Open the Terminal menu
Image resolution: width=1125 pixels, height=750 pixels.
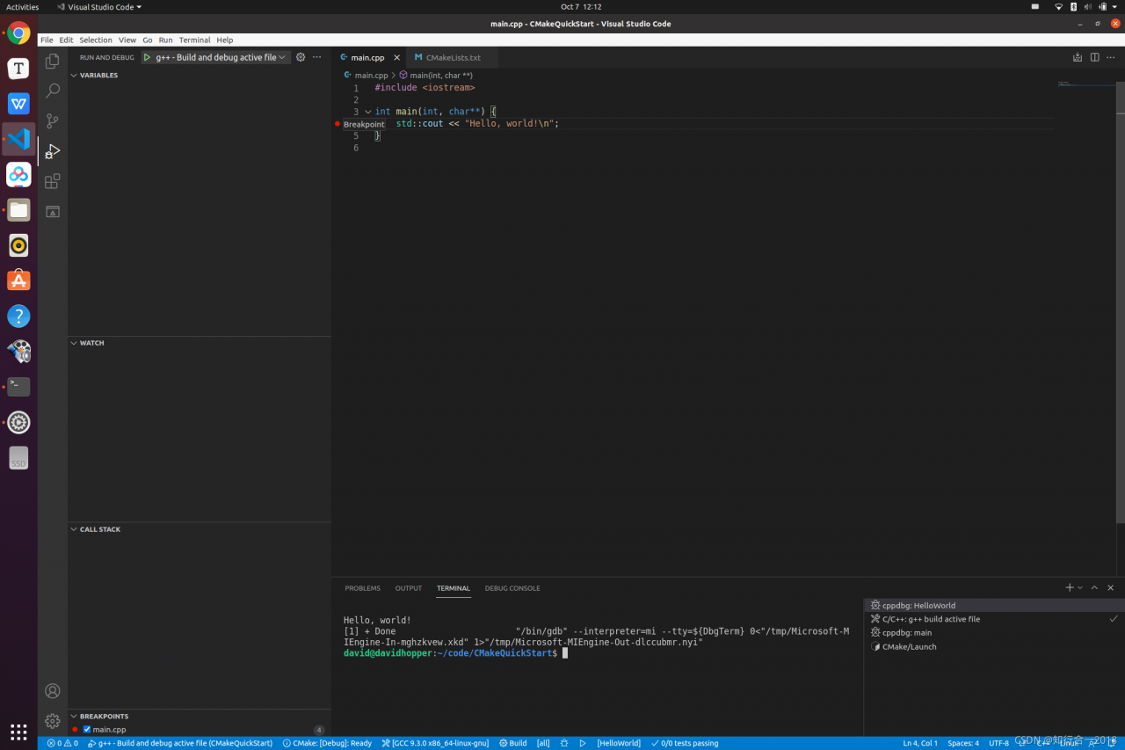[194, 40]
